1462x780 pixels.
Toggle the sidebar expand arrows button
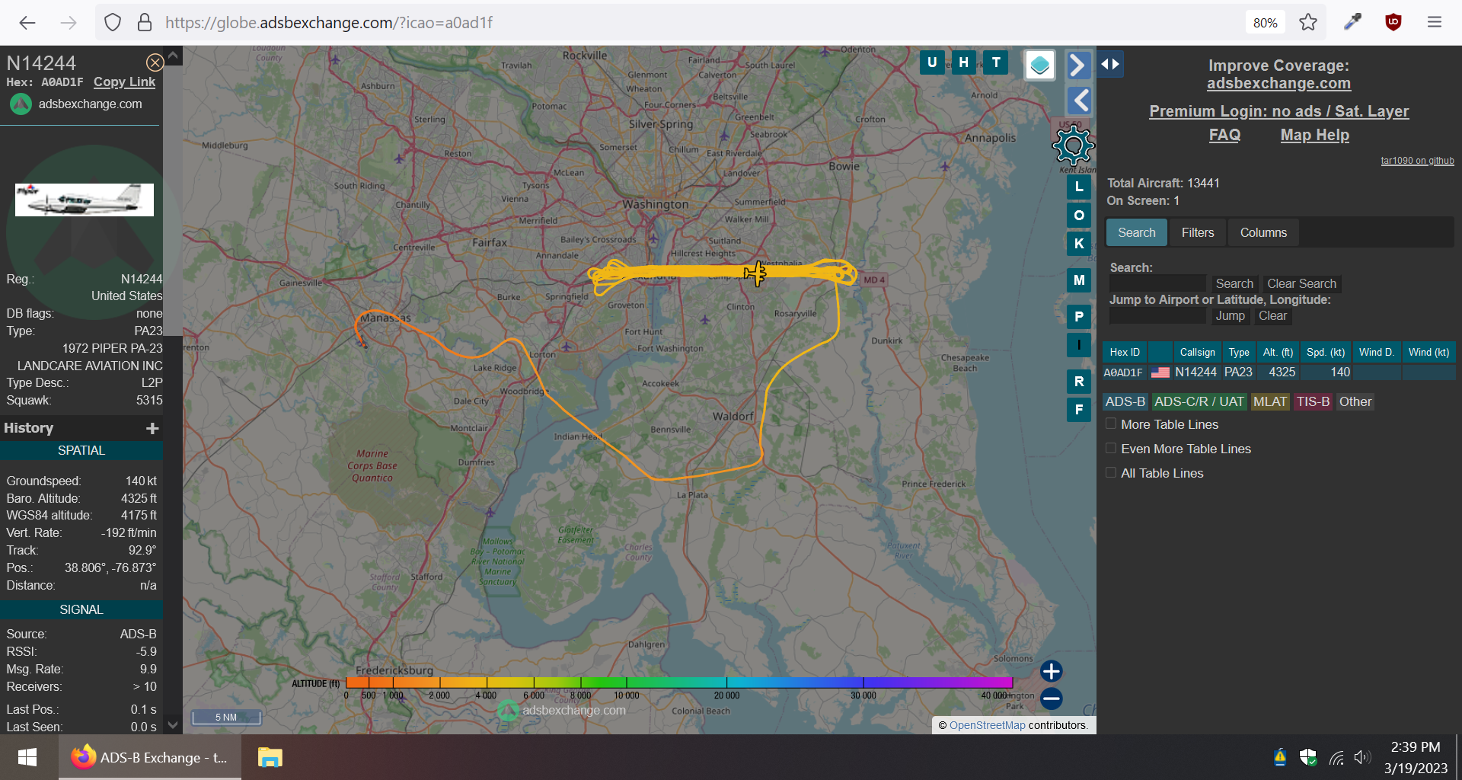click(1110, 64)
